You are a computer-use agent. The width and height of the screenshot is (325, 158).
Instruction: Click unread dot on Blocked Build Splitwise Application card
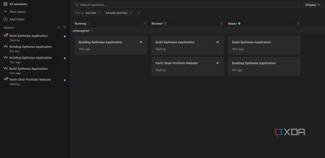[x=217, y=42]
